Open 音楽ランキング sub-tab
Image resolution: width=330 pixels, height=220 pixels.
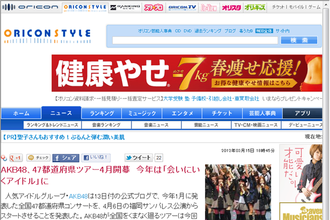pyautogui.click(x=106, y=125)
